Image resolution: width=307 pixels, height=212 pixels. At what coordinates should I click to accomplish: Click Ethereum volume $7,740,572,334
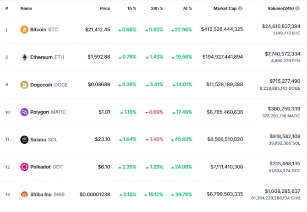click(283, 54)
